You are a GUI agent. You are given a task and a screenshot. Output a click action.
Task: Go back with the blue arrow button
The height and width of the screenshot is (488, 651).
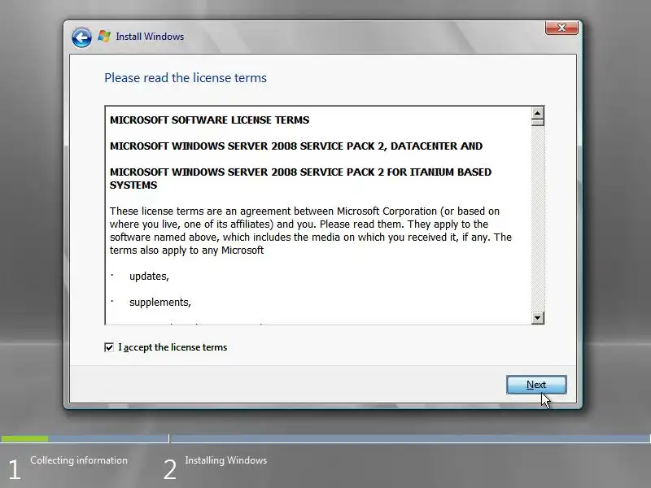[x=81, y=37]
